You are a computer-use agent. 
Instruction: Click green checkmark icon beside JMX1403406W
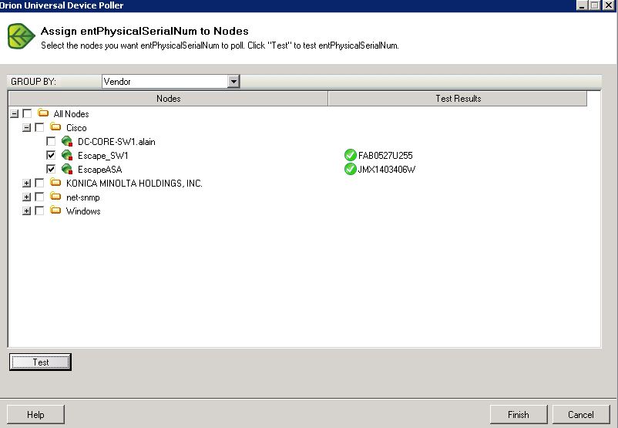click(x=350, y=169)
